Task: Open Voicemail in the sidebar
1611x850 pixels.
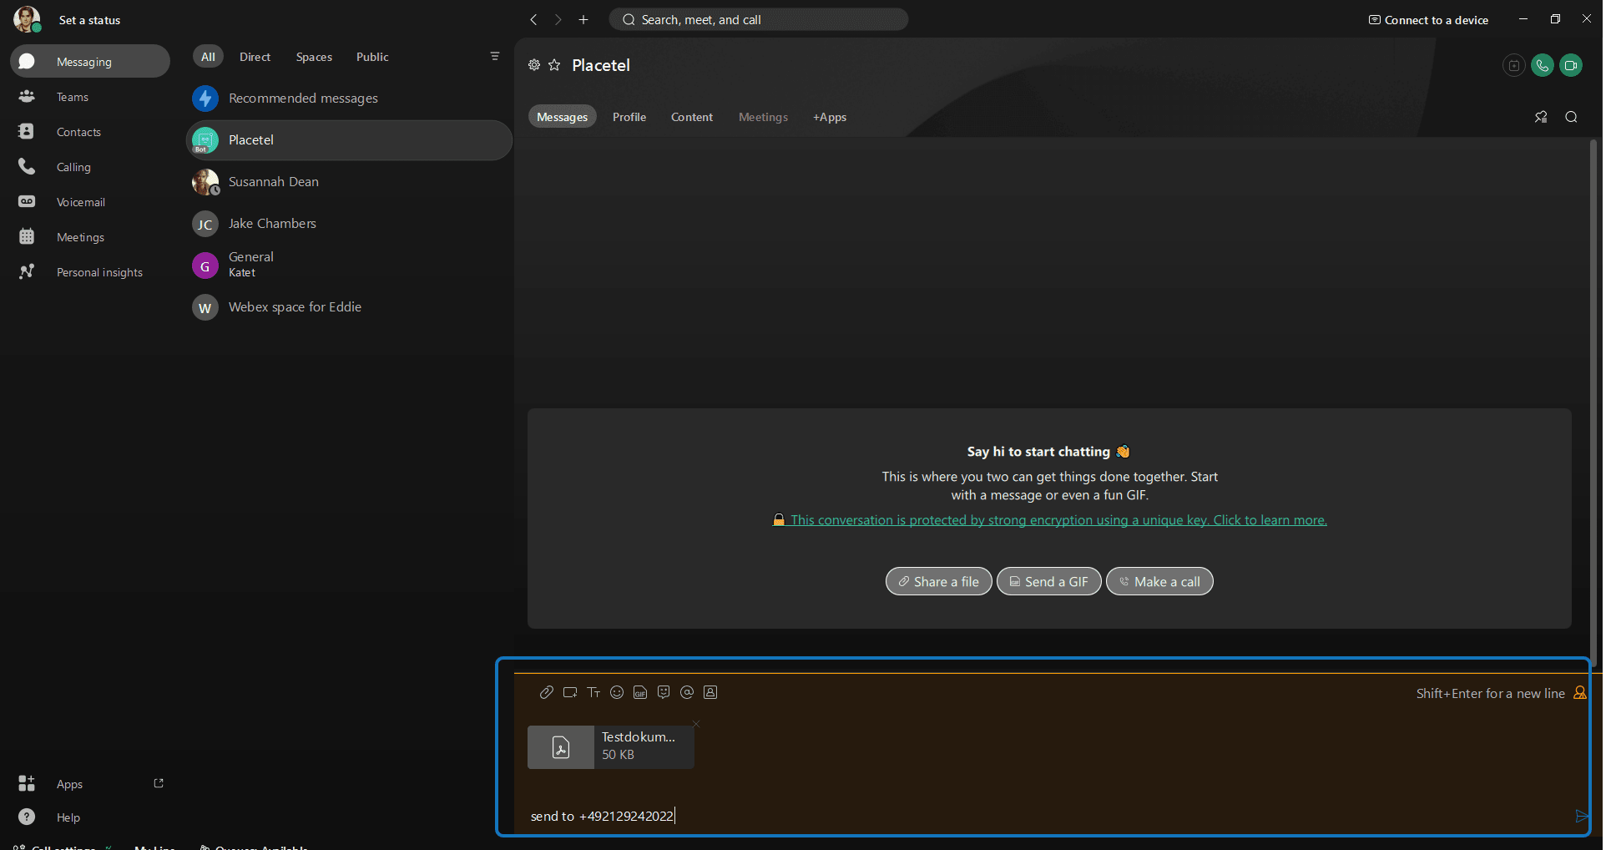Action: tap(90, 202)
